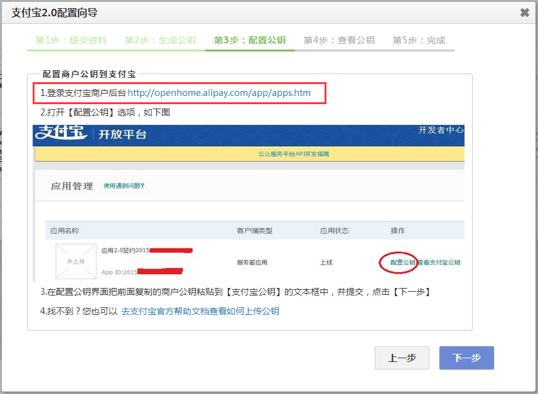Open the 第5步：完成 step tab

tap(419, 40)
